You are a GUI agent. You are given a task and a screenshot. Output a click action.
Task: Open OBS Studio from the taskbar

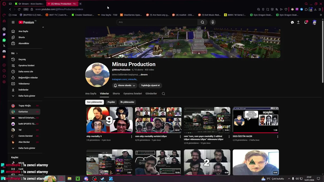94,179
